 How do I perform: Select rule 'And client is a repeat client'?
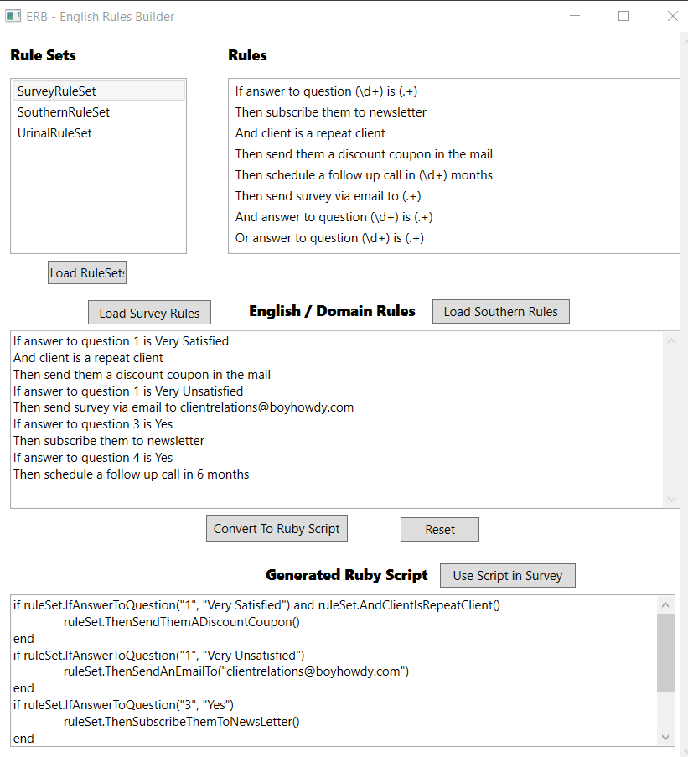click(x=310, y=133)
